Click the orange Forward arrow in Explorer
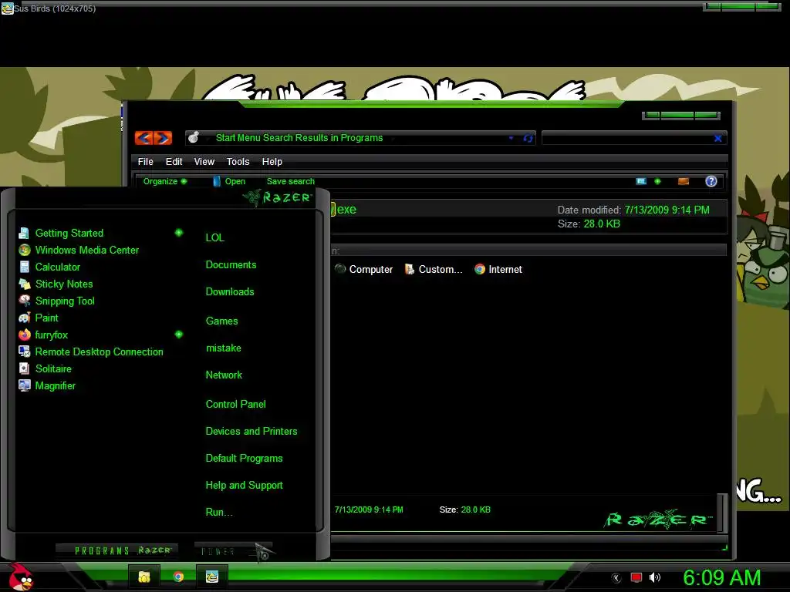The height and width of the screenshot is (592, 790). [x=164, y=137]
